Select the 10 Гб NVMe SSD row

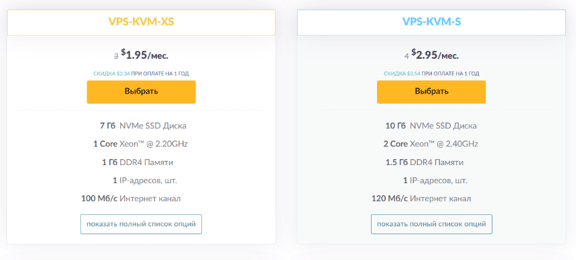431,126
